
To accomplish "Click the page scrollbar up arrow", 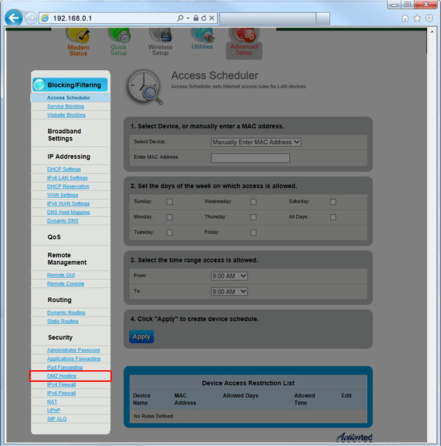I will pos(432,32).
